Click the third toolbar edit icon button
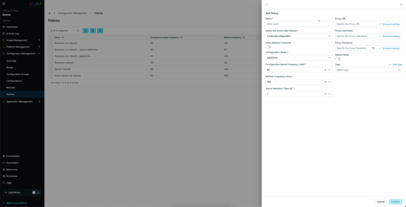Image resolution: width=406 pixels, height=207 pixels. [100, 31]
